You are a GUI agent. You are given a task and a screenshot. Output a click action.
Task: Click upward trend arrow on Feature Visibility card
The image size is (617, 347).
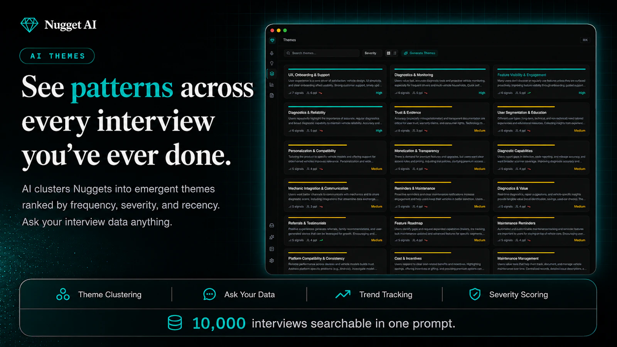coord(529,93)
